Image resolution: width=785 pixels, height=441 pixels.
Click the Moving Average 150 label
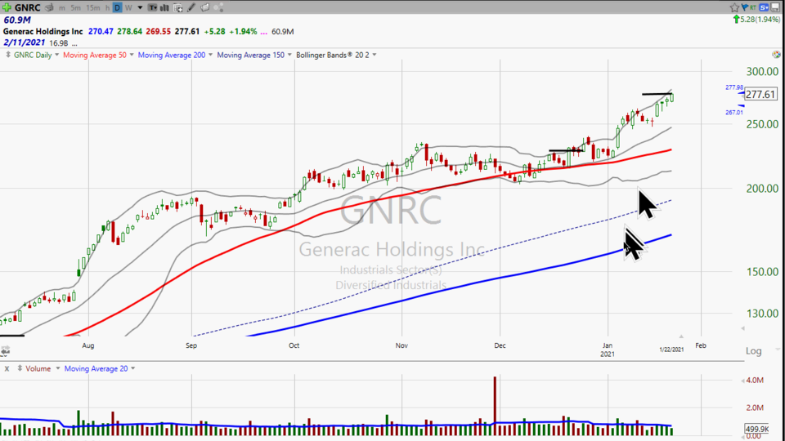pyautogui.click(x=250, y=55)
